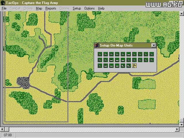Pick eighth unit icon in top palette row
The width and height of the screenshot is (184, 138).
[140, 54]
